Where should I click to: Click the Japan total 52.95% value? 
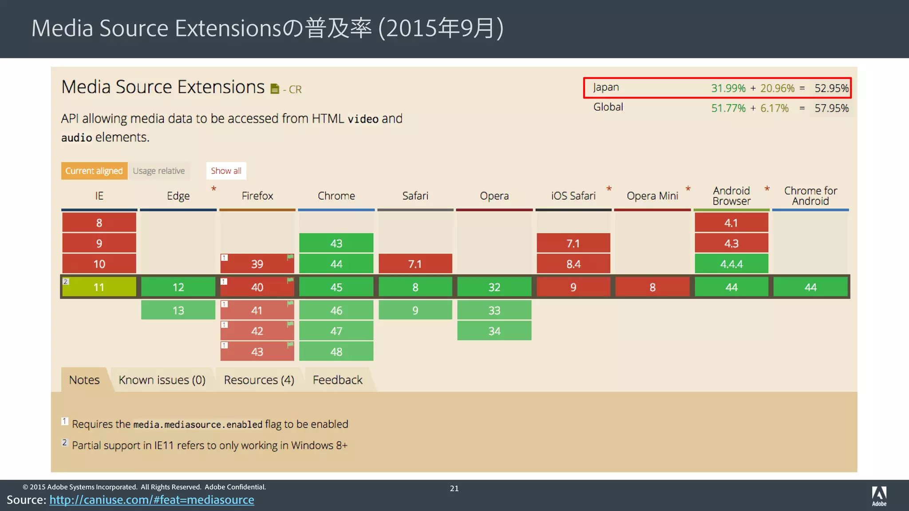click(x=831, y=88)
